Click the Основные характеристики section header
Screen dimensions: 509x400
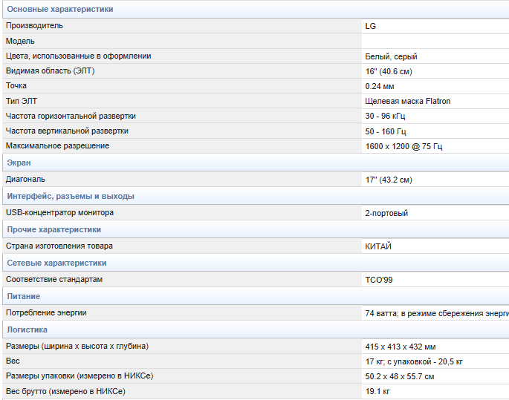coord(60,9)
